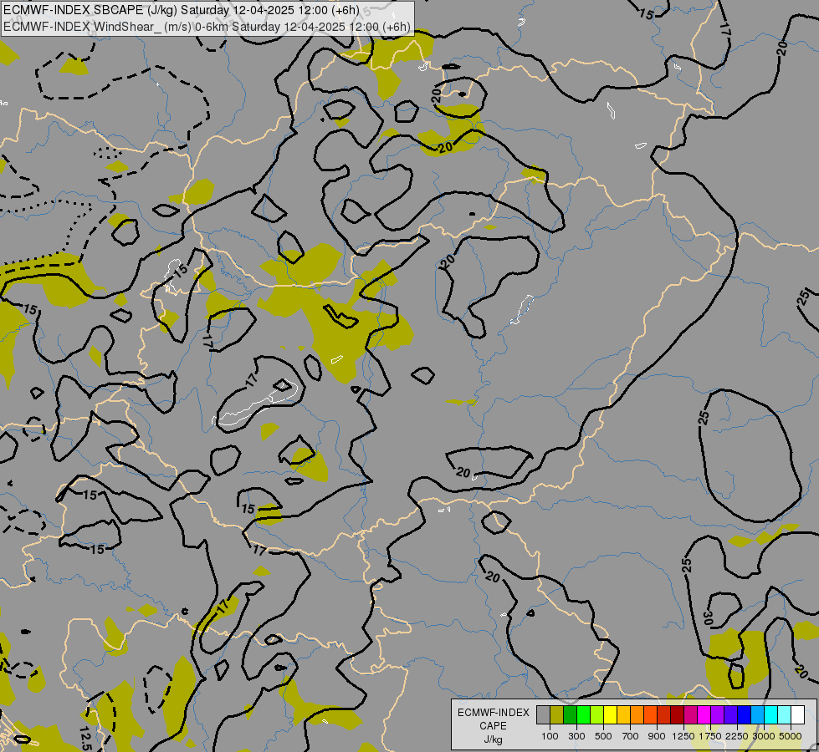Click the orange-red swatch left of the 900 tick
Screen dimensions: 819x752
(x=651, y=715)
